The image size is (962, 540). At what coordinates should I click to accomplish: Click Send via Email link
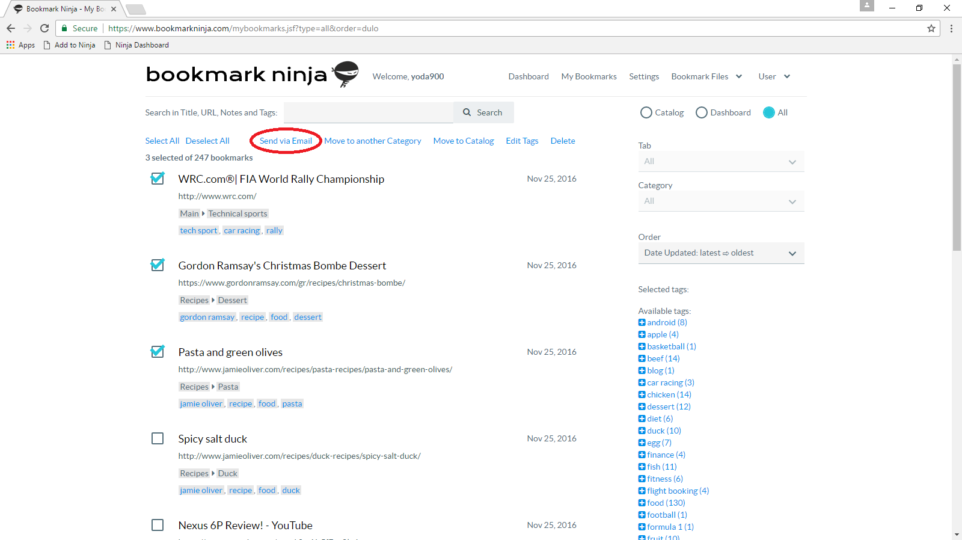[x=286, y=141]
